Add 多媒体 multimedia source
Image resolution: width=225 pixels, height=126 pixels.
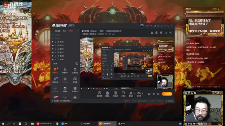tap(123, 94)
